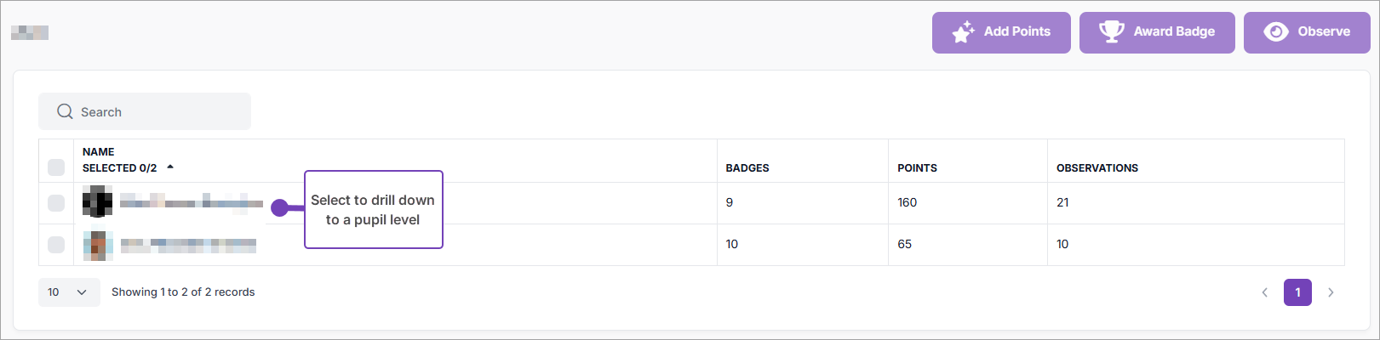Screen dimensions: 1380x340
Task: Toggle the select-all pupils checkbox
Action: 56,167
